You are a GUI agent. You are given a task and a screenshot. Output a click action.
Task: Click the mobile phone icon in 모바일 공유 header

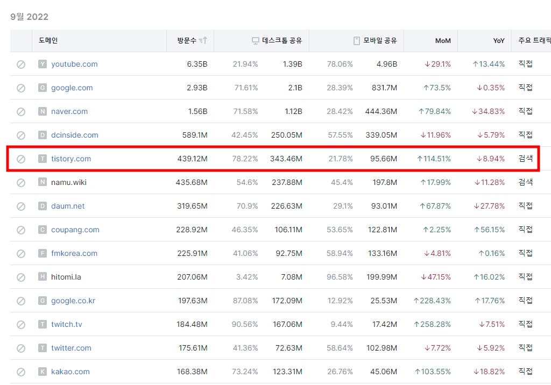pos(357,41)
